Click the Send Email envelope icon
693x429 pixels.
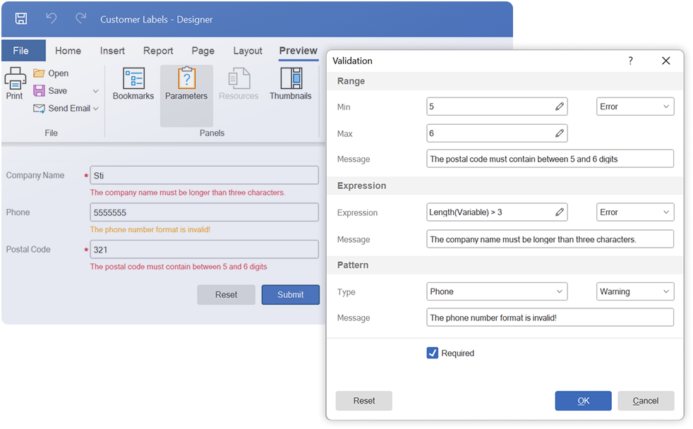click(x=39, y=108)
